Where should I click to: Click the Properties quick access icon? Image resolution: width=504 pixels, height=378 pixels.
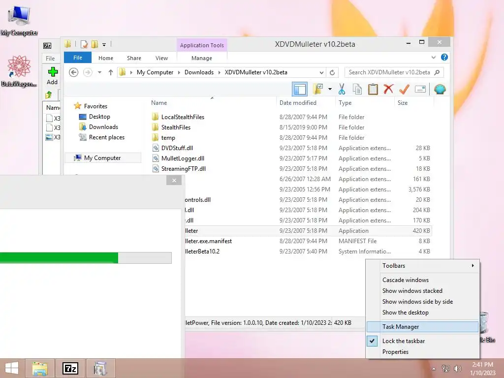click(x=84, y=44)
